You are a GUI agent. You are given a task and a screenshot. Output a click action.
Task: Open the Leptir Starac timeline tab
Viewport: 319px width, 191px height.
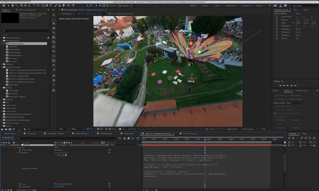point(129,134)
